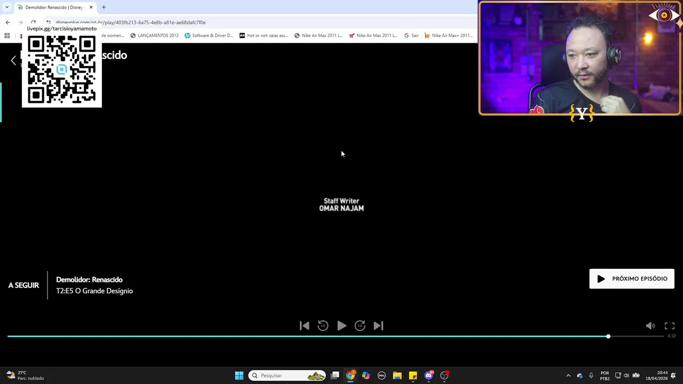
Task: Open Nike Air Max+ 2011 bookmark
Action: click(x=449, y=35)
